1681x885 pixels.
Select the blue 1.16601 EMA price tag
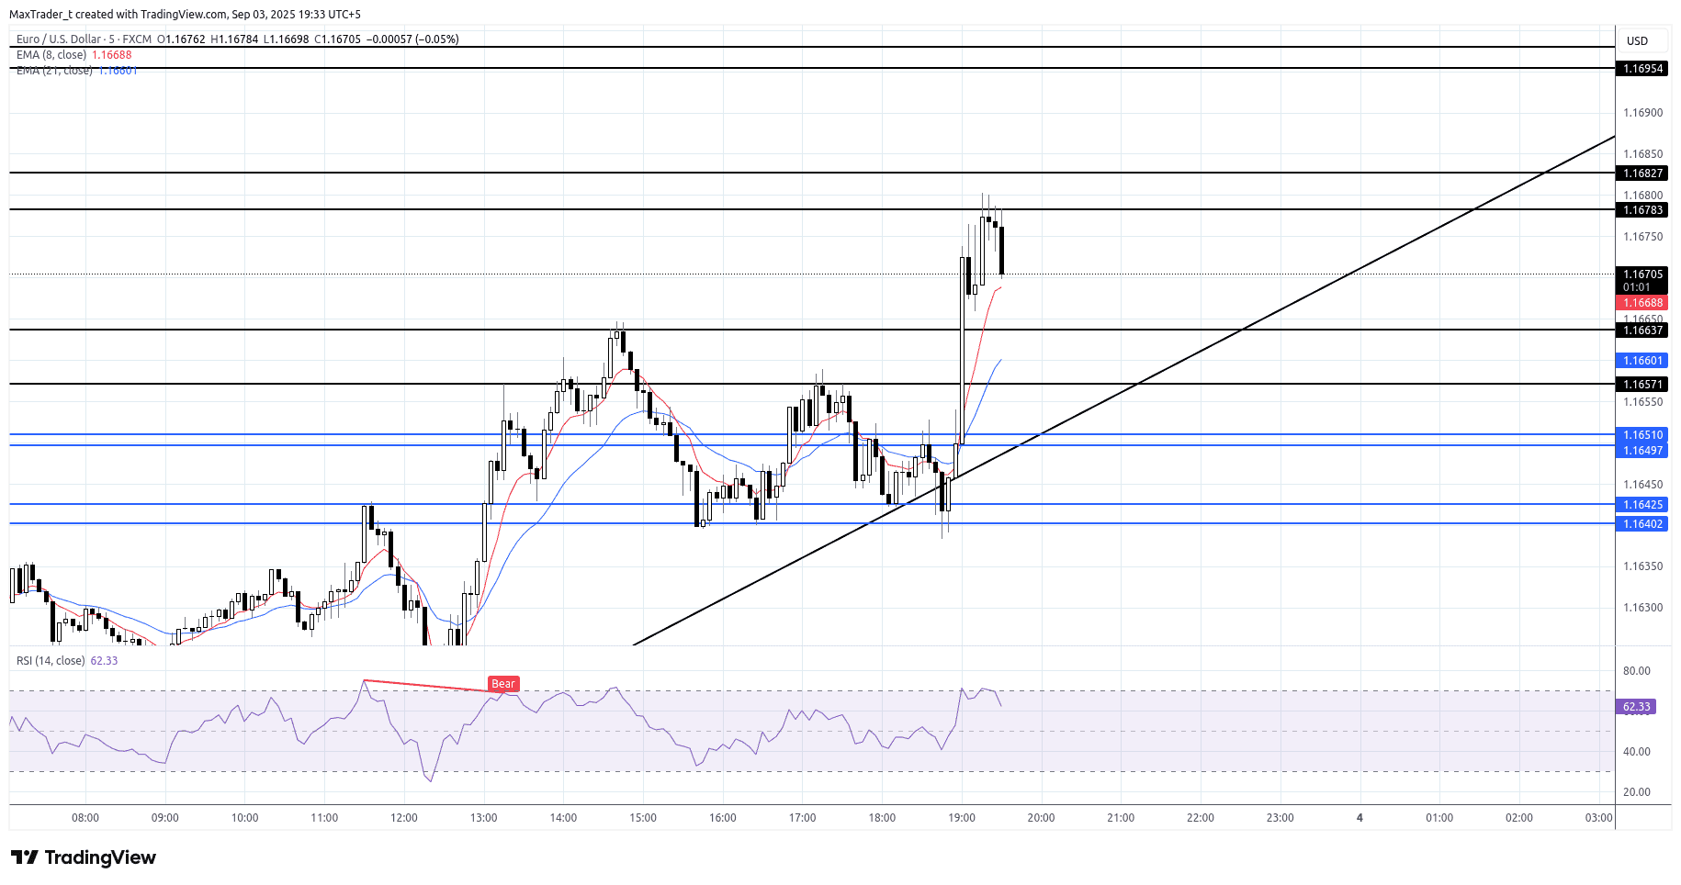(x=1642, y=361)
